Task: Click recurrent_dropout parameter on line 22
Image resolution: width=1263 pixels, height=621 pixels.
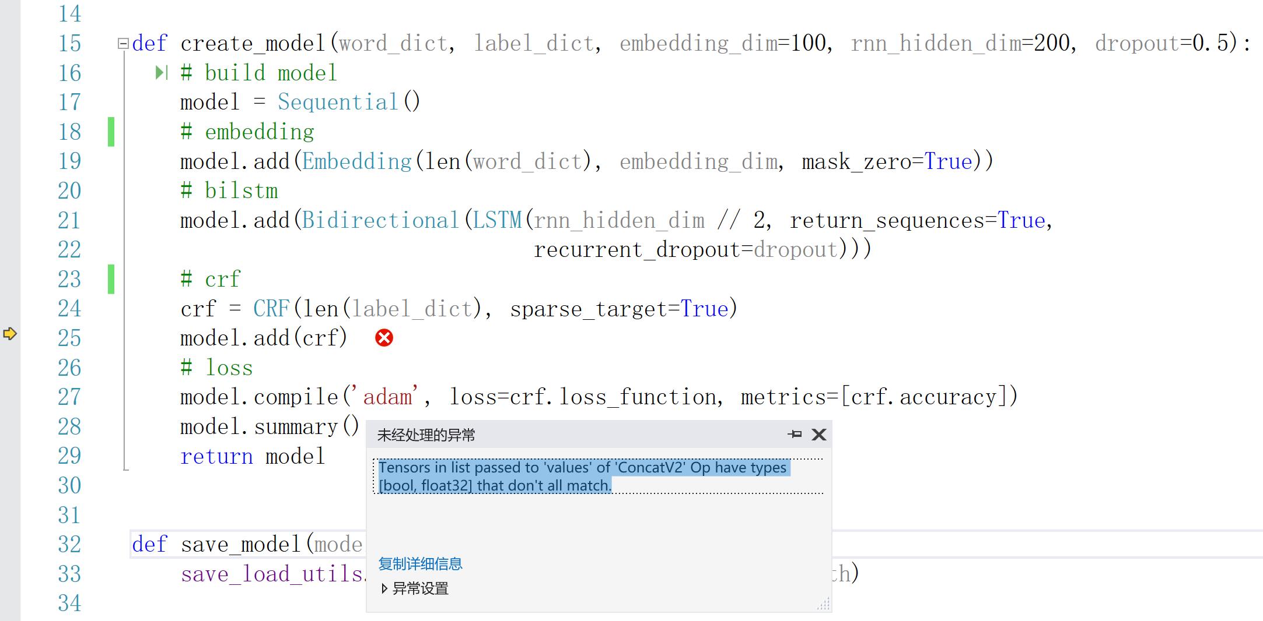Action: (x=637, y=250)
